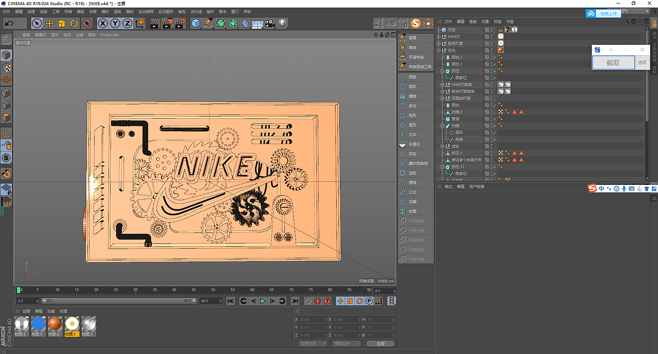Select the 平滑样条 smooth spline tool
658x354 pixels.
click(x=415, y=57)
